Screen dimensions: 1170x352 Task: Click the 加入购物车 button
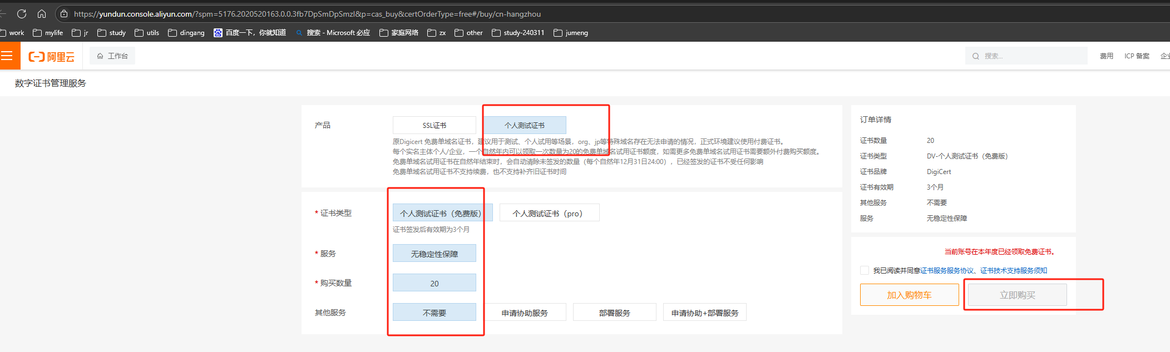point(909,295)
